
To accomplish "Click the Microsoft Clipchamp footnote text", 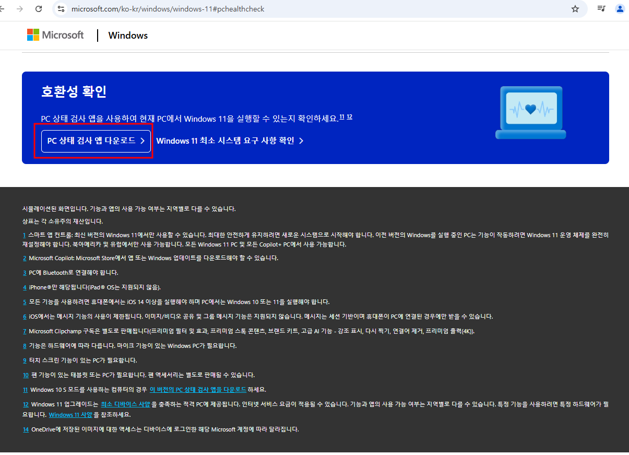I will coord(252,331).
